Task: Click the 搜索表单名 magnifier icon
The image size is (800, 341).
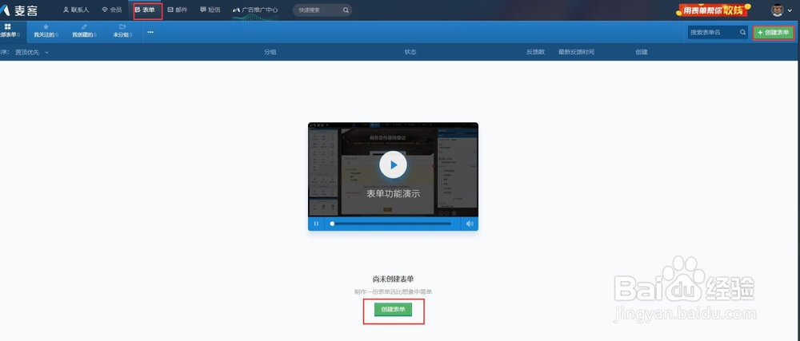Action: [743, 32]
